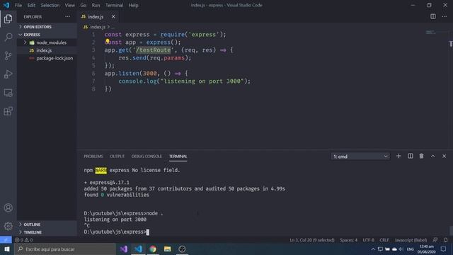Click the Explorer more actions ellipsis
The height and width of the screenshot is (255, 453).
pyautogui.click(x=68, y=17)
